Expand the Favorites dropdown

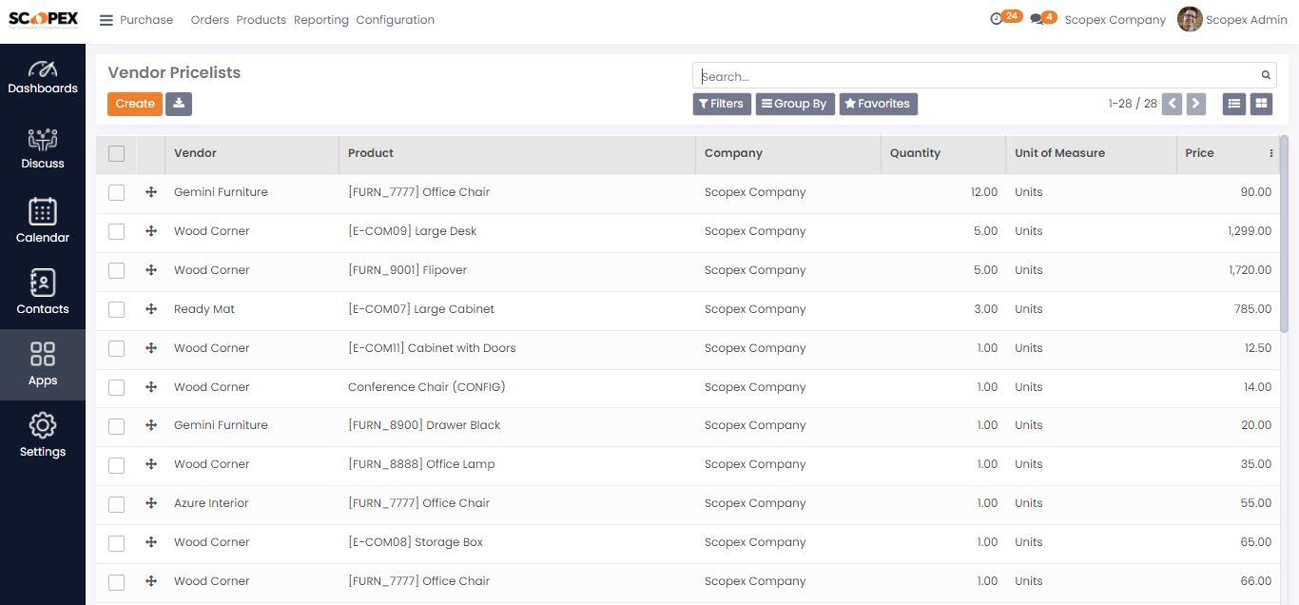click(878, 104)
